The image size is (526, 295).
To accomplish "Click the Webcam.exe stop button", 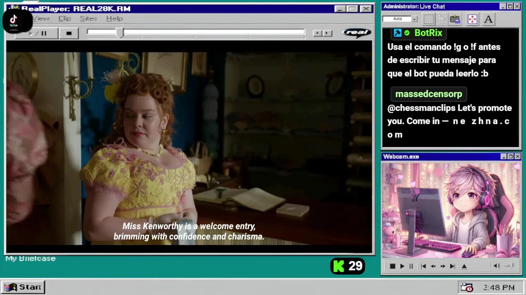I will click(392, 266).
